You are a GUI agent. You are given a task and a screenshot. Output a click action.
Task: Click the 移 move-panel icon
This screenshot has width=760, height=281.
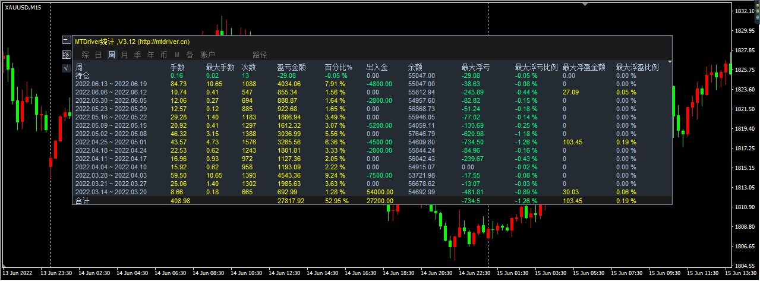(x=67, y=55)
